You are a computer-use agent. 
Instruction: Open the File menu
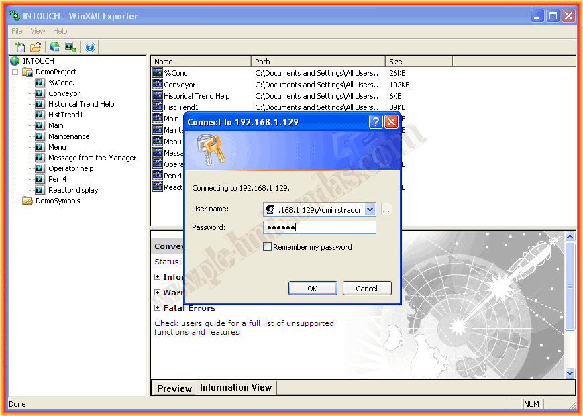pyautogui.click(x=17, y=31)
